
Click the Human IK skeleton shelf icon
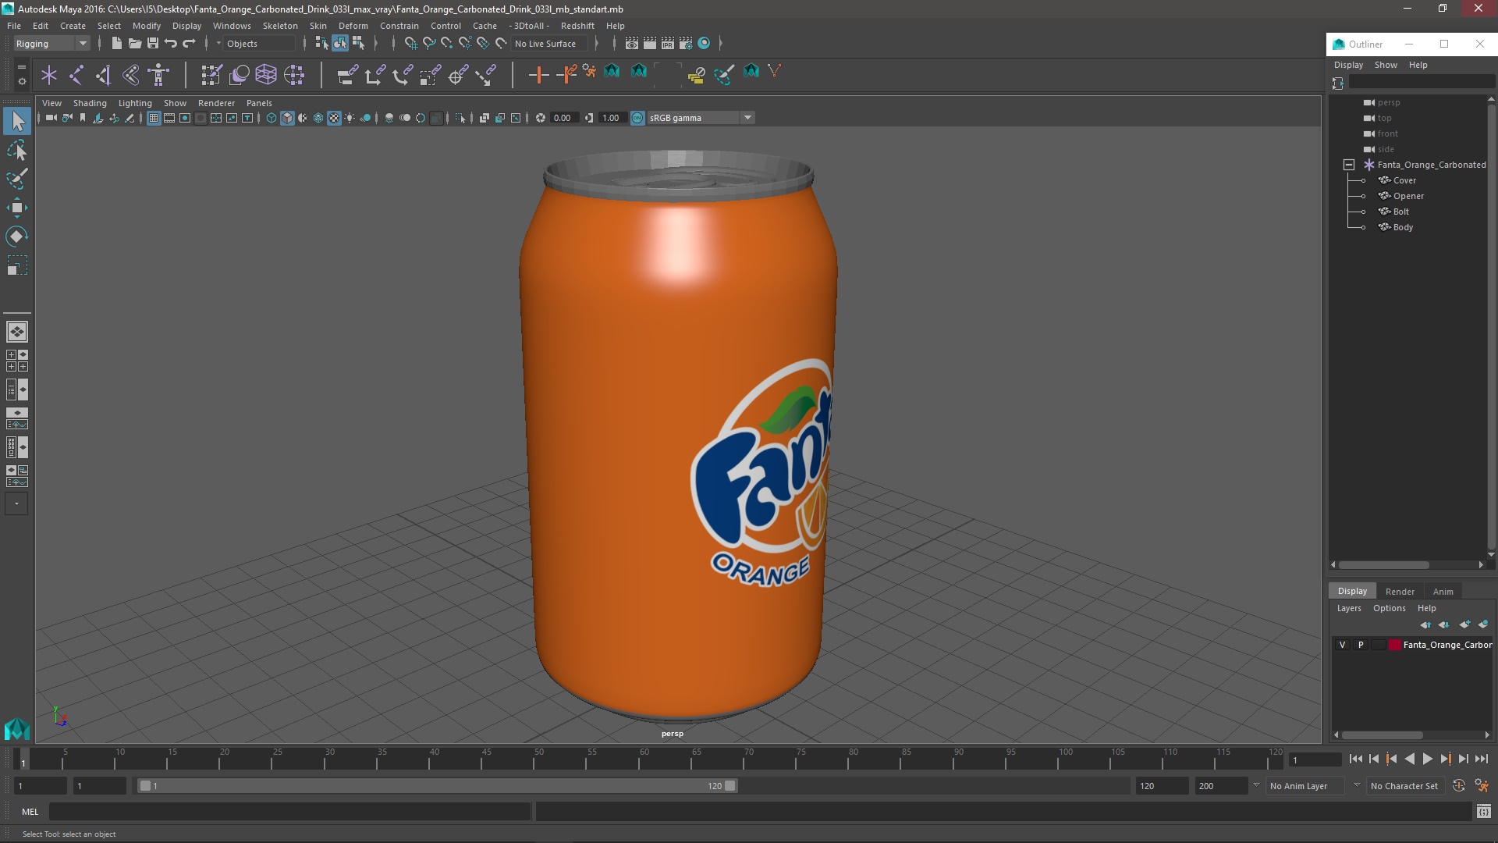158,75
